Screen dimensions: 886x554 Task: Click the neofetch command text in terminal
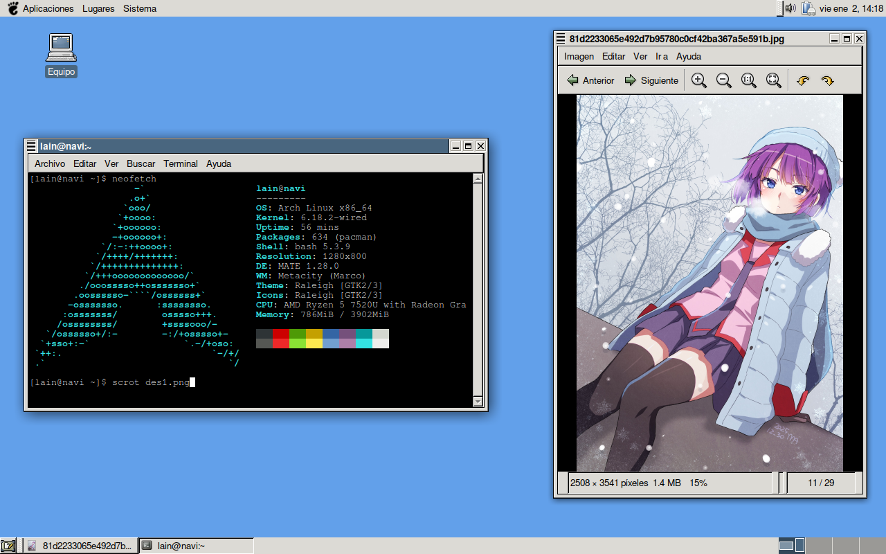134,179
